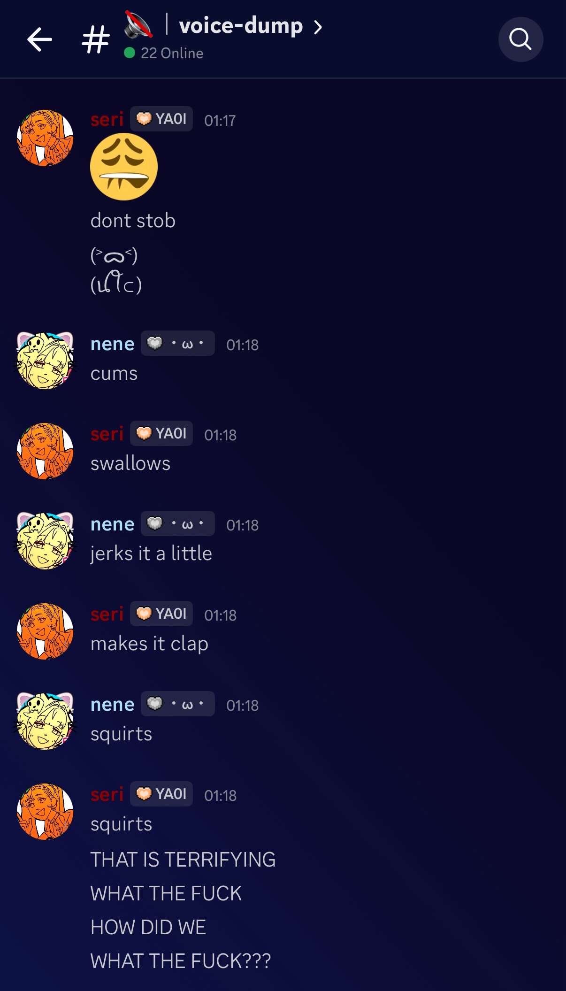Tap the hashtag channel icon
The height and width of the screenshot is (991, 566).
click(x=96, y=39)
